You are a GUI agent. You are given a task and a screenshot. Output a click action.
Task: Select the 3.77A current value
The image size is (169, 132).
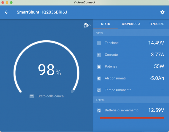[157, 55]
